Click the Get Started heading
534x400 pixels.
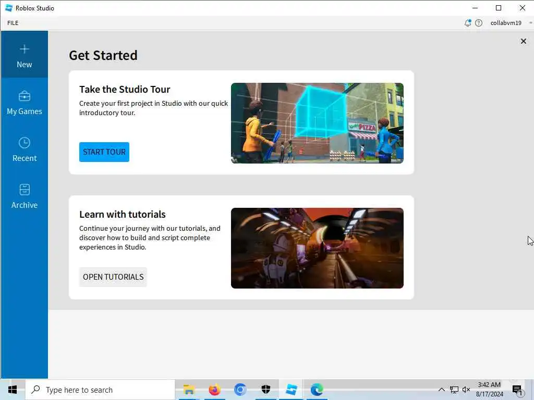pos(103,55)
